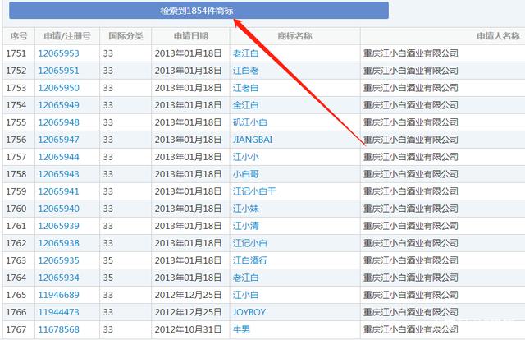525x340 pixels.
Task: Open trademark name 江白老 link
Action: pos(246,71)
